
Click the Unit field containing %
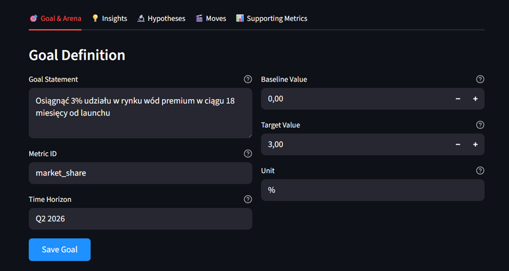[x=373, y=190]
